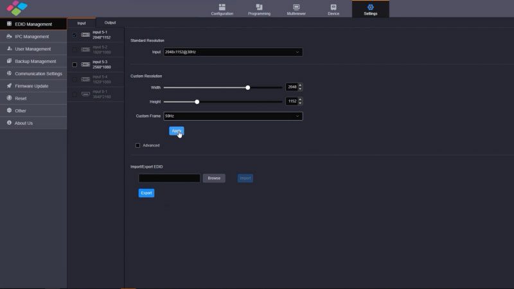
Task: Open the Multiviewer section icon
Action: tap(296, 7)
